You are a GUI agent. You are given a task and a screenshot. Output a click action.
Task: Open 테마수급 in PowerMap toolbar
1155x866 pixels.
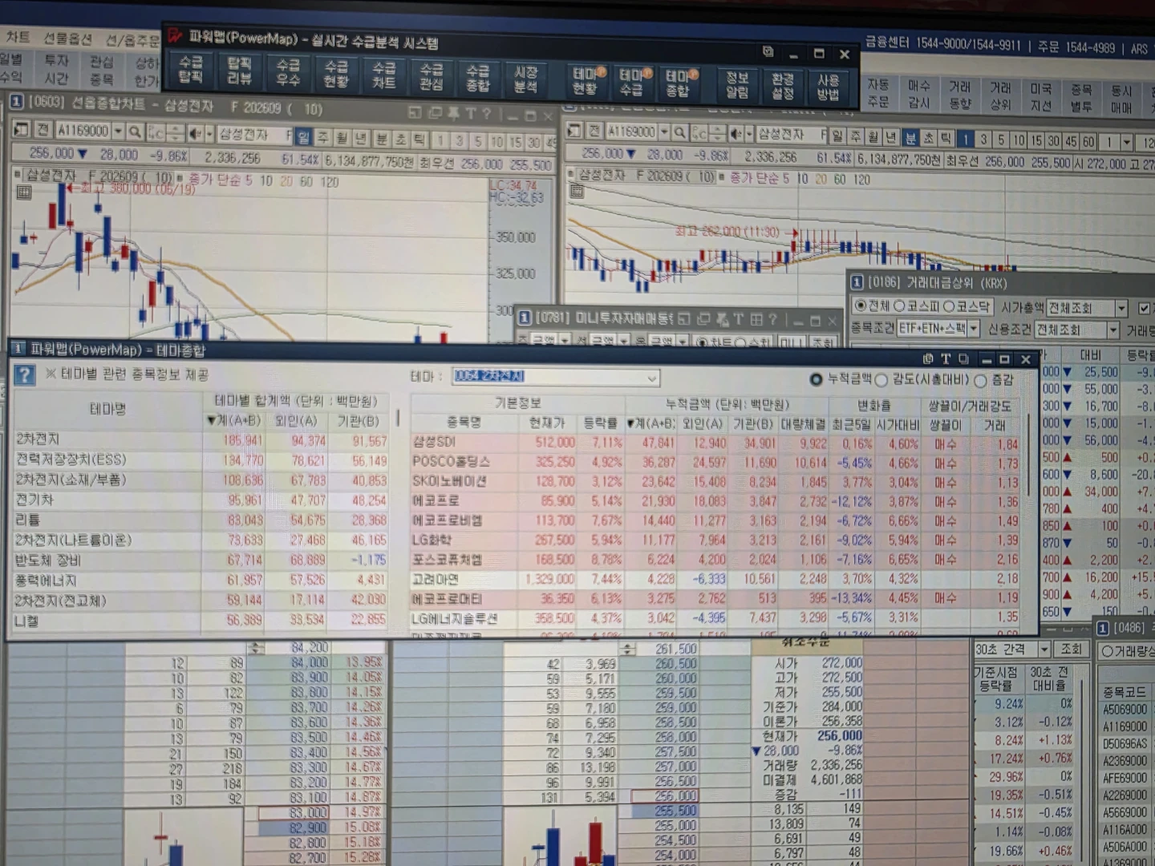[x=632, y=82]
